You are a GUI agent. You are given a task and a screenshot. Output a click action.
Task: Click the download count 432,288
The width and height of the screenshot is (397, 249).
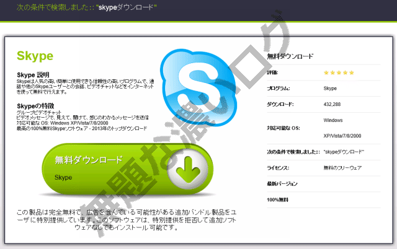point(332,105)
